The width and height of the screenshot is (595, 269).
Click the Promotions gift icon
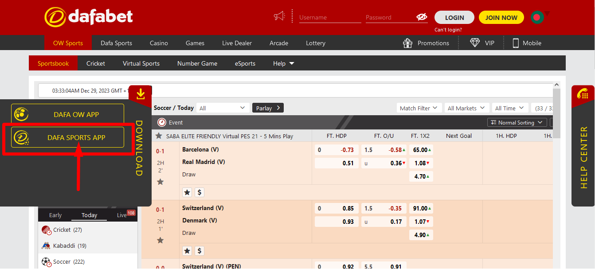407,43
